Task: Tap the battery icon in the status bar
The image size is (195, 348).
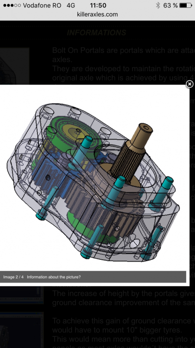Action: [186, 5]
